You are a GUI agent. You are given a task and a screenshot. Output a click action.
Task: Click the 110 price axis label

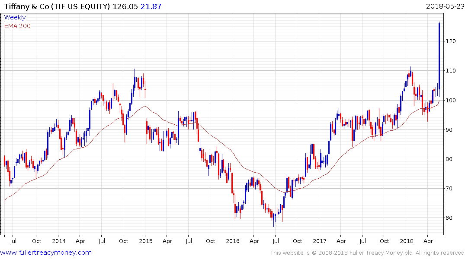(x=450, y=70)
